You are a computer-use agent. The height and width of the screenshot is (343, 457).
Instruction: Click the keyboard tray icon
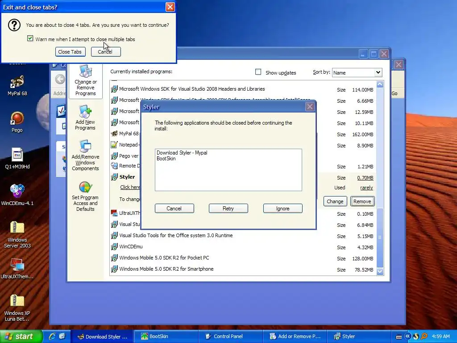pos(399,337)
